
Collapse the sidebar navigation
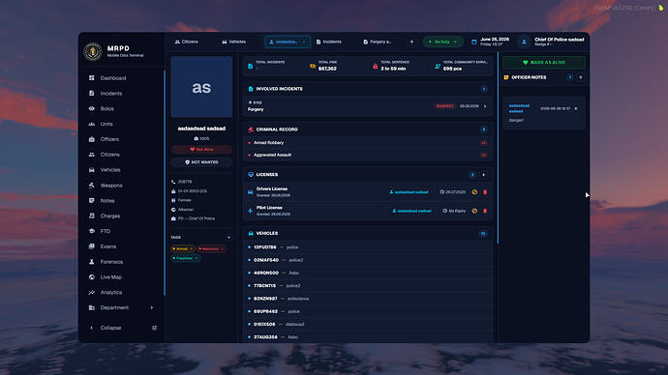point(110,328)
